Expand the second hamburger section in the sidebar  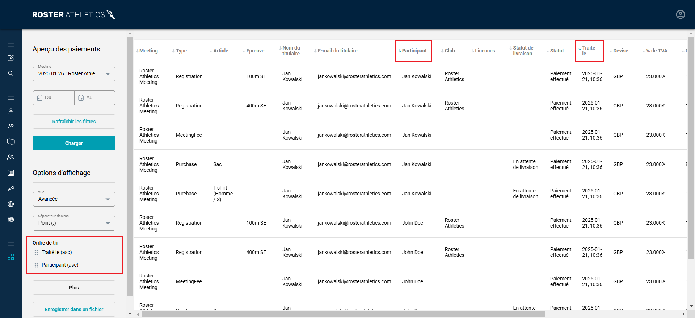pyautogui.click(x=11, y=98)
